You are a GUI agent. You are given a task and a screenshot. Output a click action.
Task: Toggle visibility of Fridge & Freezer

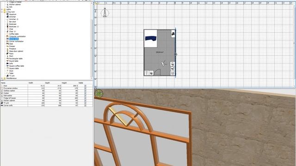pos(85,98)
